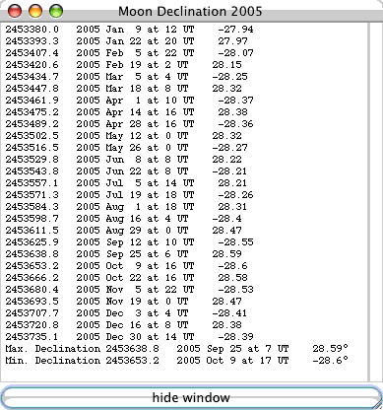This screenshot has height=410, width=383.
Task: Minimize window with the yellow button
Action: pos(35,11)
